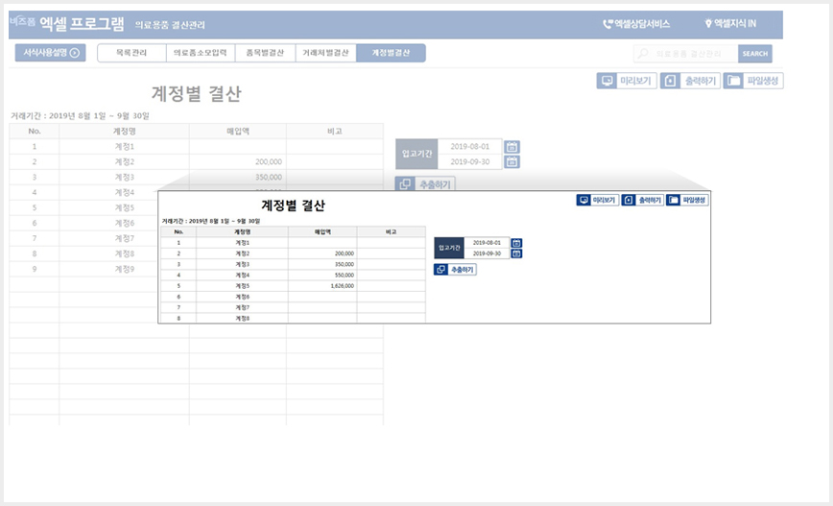Image resolution: width=833 pixels, height=506 pixels.
Task: Click the pin icon beside 엑셀지식 IN
Action: pyautogui.click(x=708, y=23)
